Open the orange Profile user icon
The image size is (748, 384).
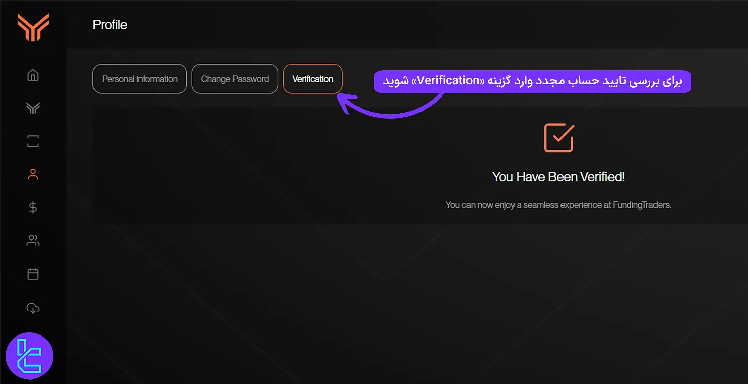point(33,175)
